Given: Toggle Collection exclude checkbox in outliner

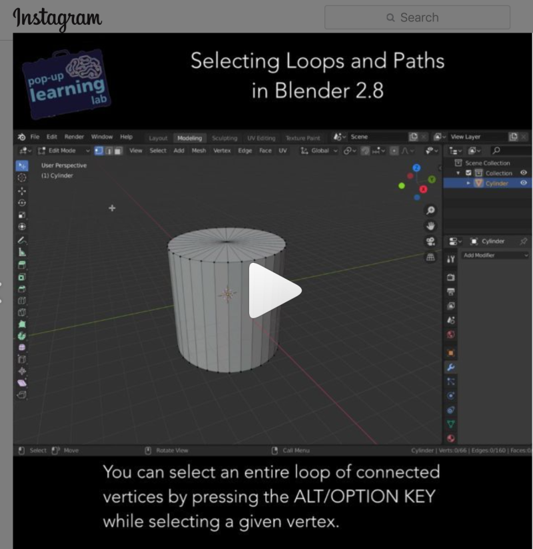Looking at the screenshot, I should pos(468,173).
